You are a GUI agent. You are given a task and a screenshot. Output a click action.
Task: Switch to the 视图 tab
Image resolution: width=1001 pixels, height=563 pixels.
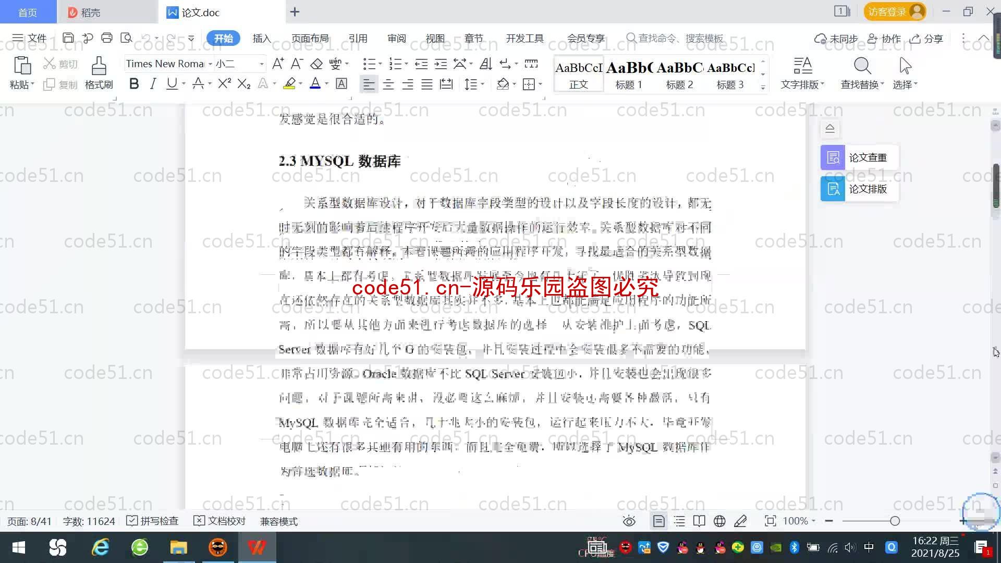click(x=435, y=38)
